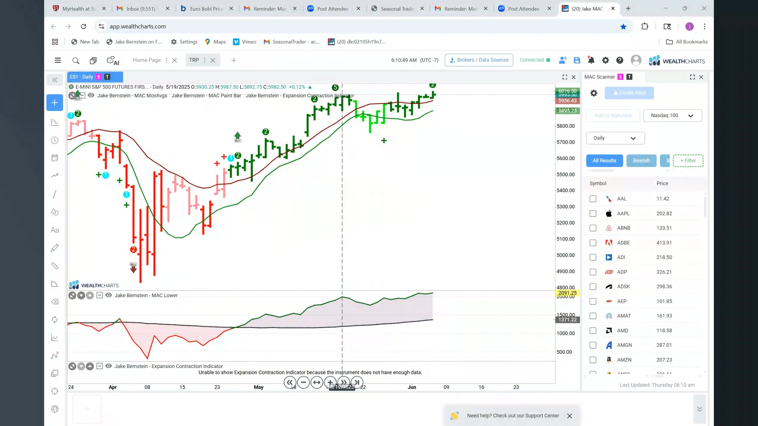The image size is (758, 426).
Task: Toggle visibility eye of Expansion Contraction indicator
Action: (109, 366)
